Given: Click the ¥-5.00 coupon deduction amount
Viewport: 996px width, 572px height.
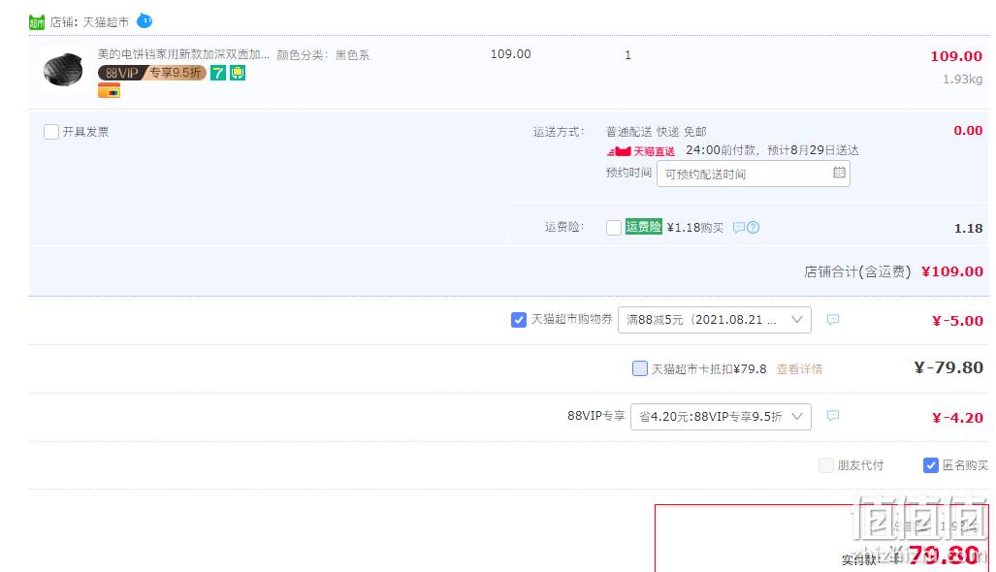Looking at the screenshot, I should click(957, 321).
